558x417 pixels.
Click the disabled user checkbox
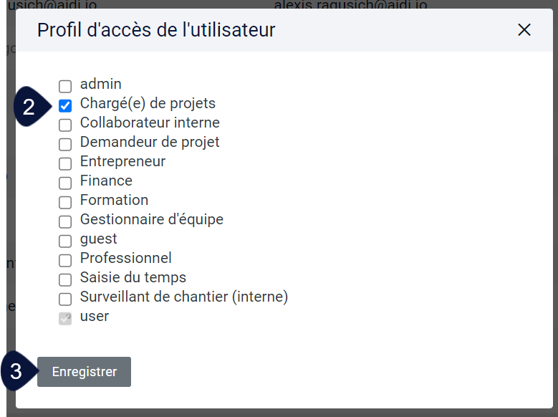click(x=65, y=318)
